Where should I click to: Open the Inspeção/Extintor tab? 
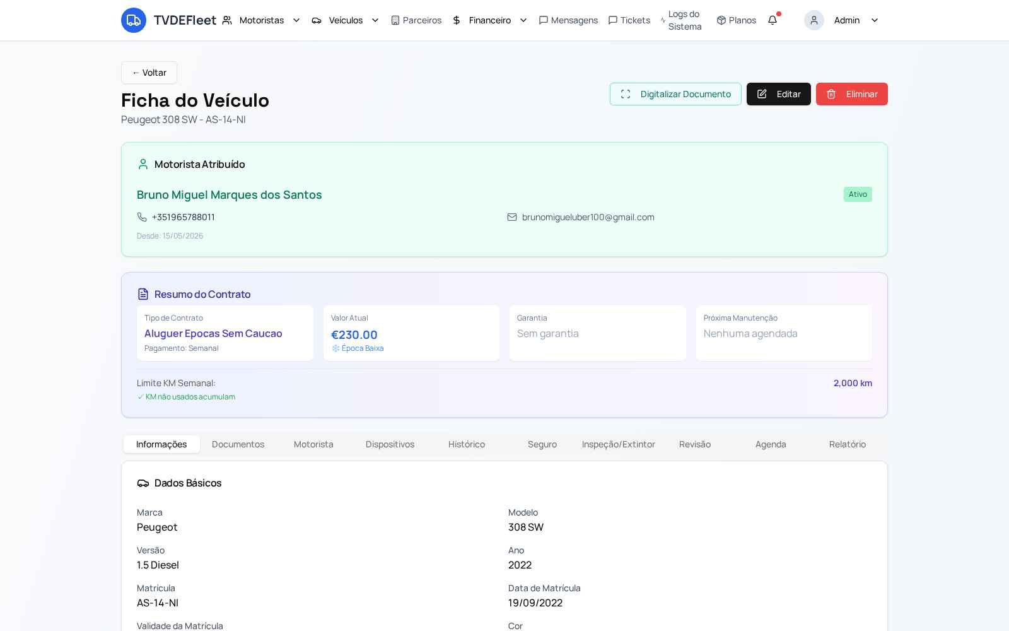[619, 444]
